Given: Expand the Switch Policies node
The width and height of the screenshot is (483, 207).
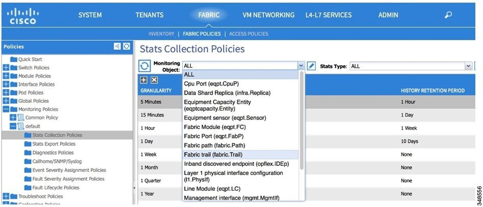Looking at the screenshot, I should point(6,68).
